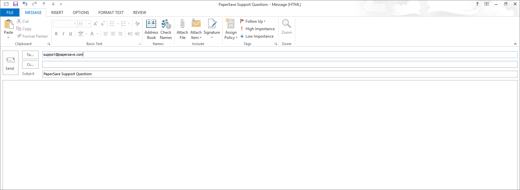Screen dimensions: 520x190
Task: Save the message with the floppy disk icon
Action: coord(15,4)
